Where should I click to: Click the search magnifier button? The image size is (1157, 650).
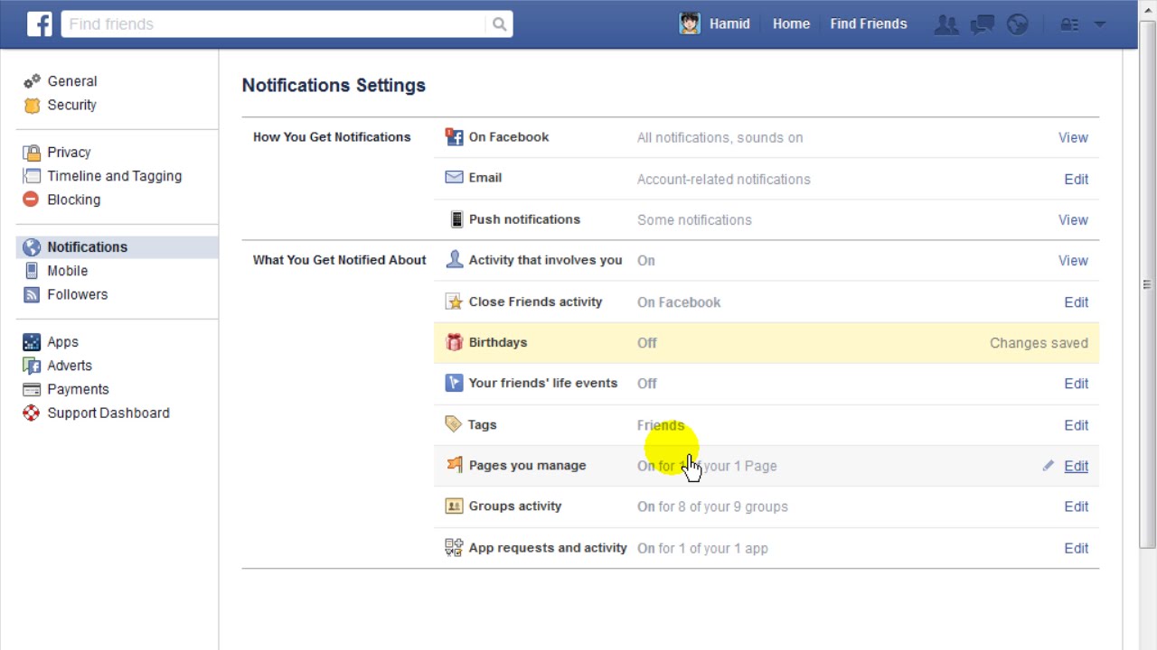(499, 24)
